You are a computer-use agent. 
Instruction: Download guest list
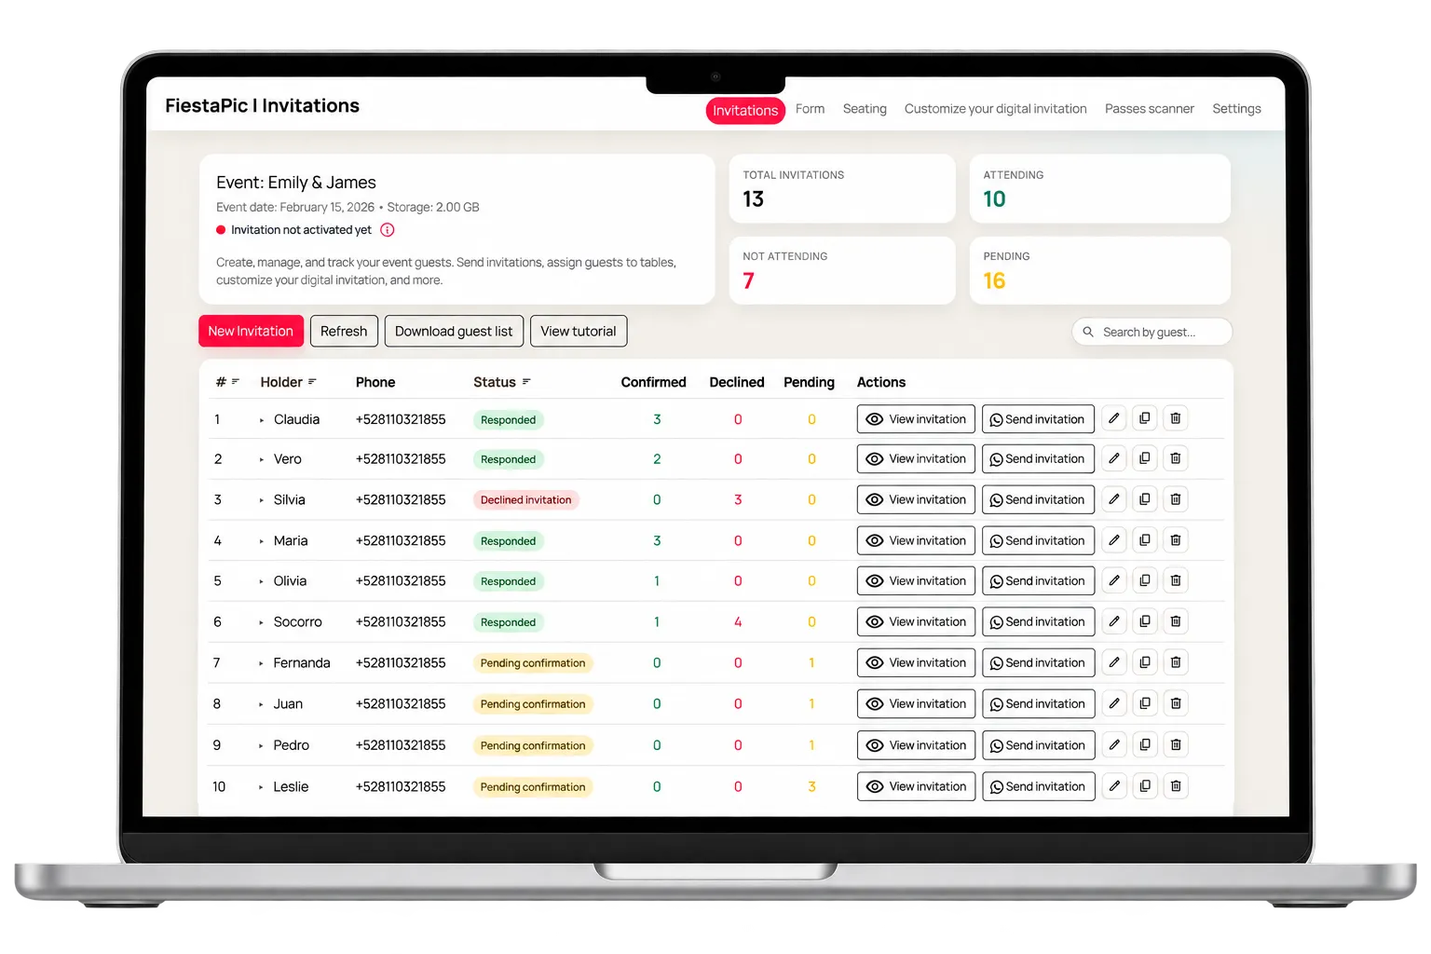point(454,331)
